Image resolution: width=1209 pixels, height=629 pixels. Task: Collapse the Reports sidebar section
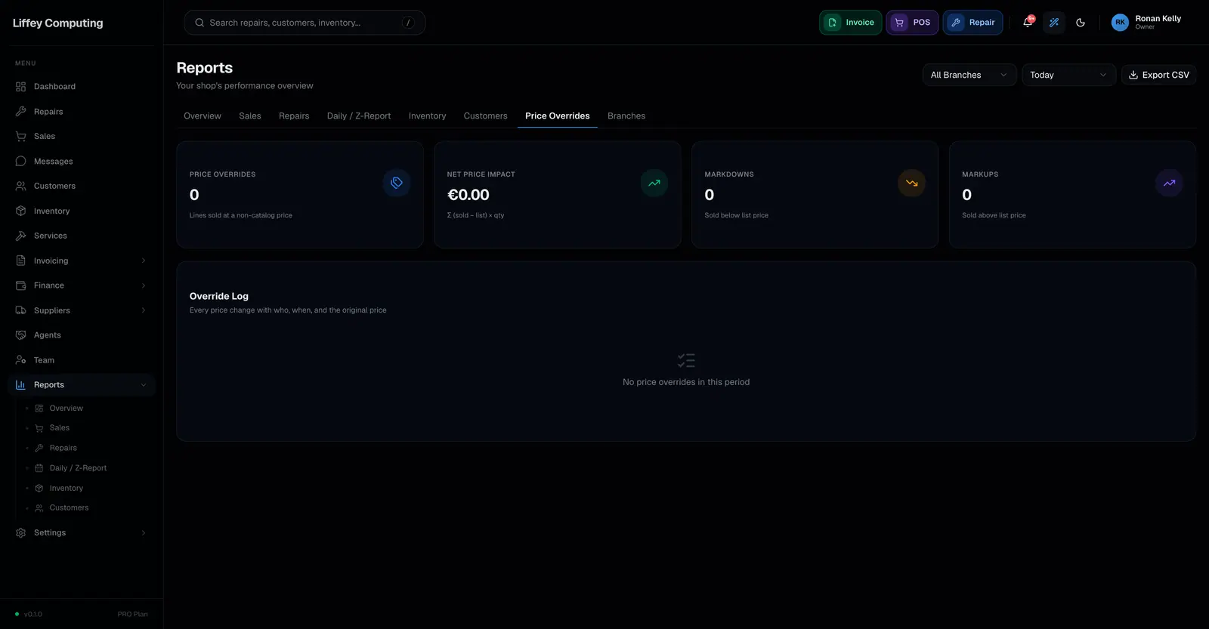[x=82, y=385]
